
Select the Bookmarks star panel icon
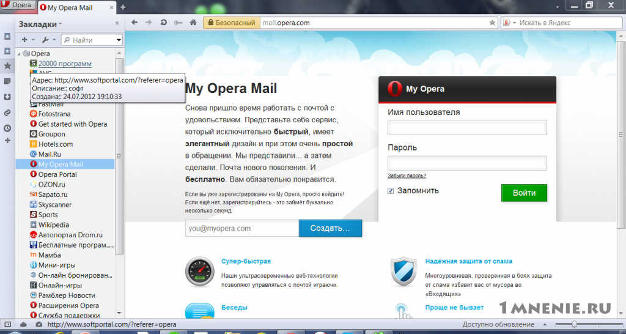(x=7, y=66)
